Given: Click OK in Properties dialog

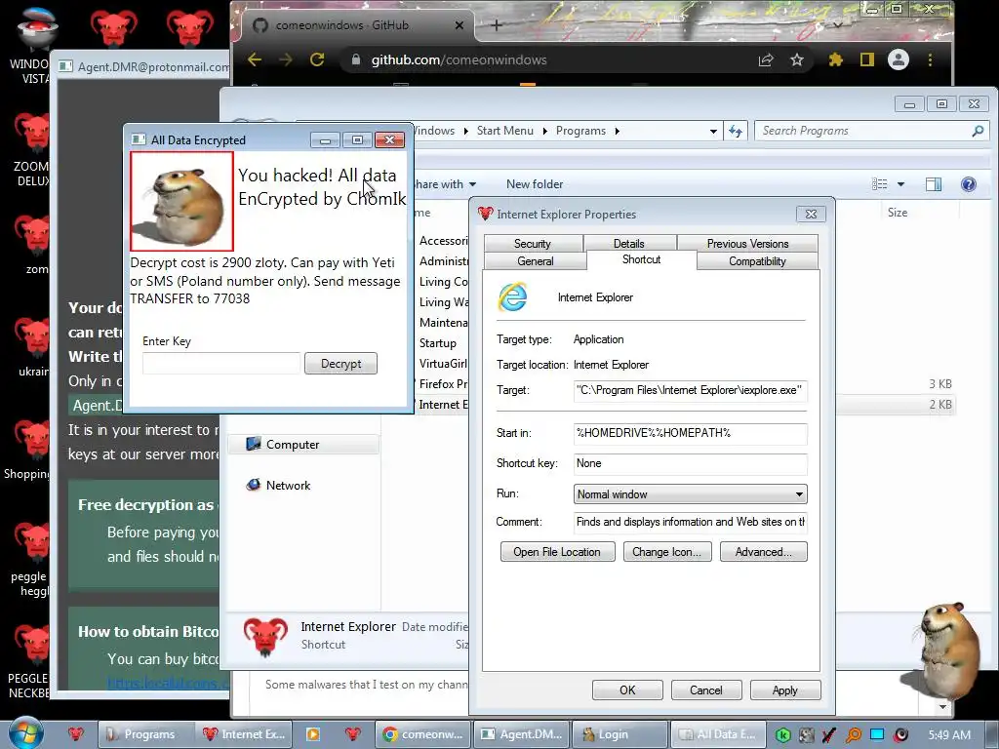Looking at the screenshot, I should pos(627,690).
